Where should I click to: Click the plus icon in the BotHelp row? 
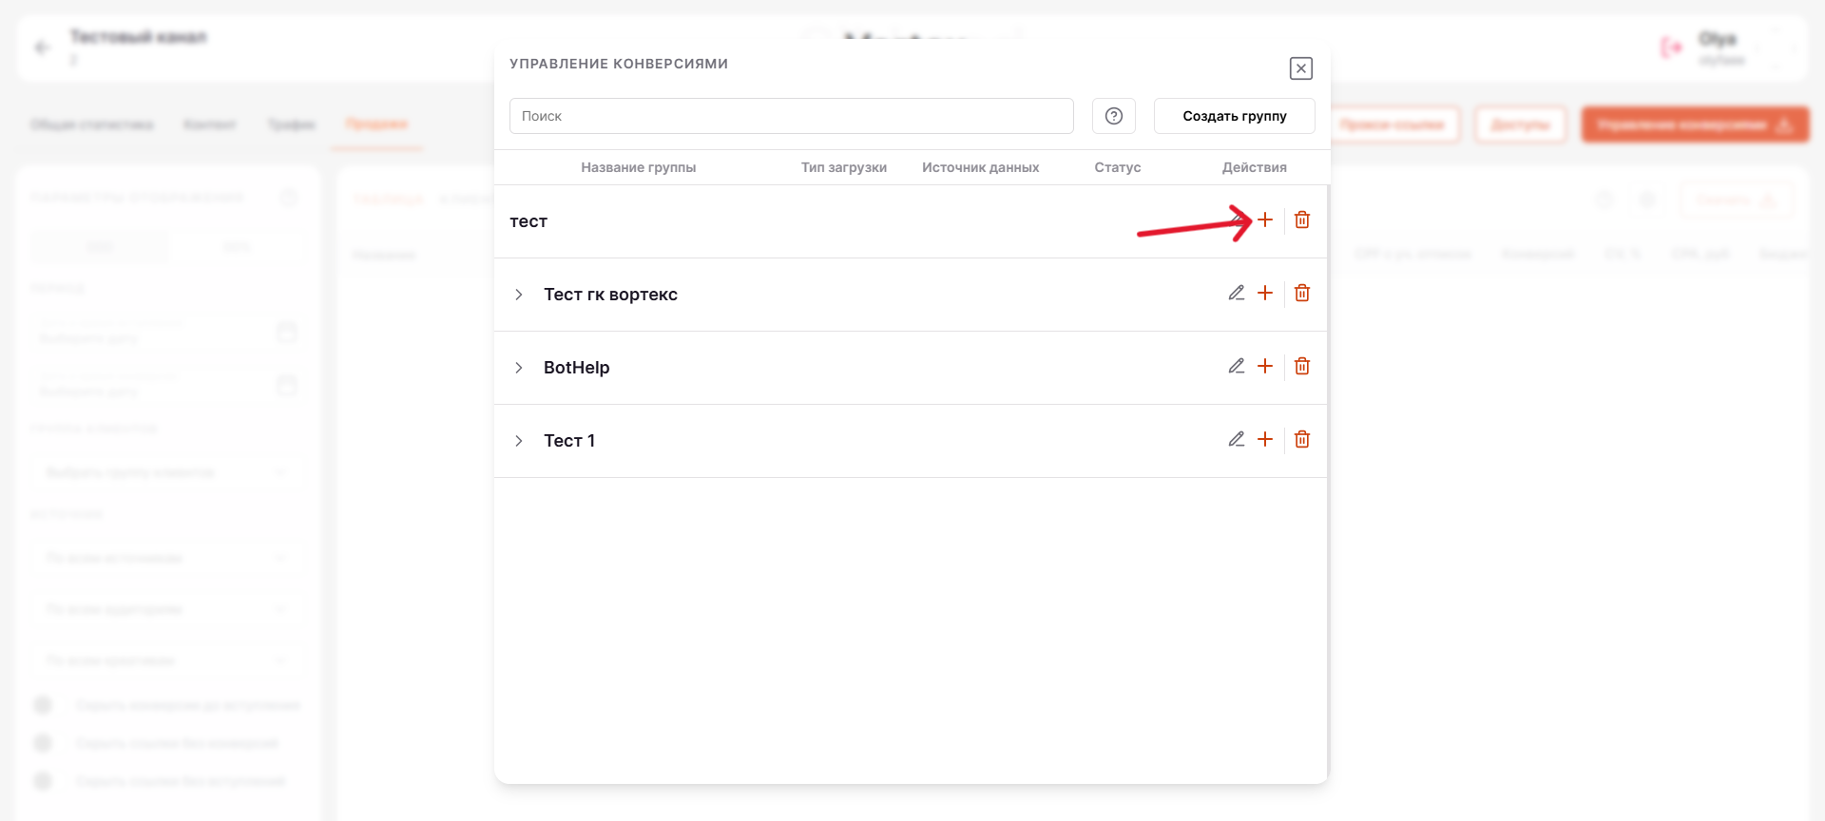1265,366
